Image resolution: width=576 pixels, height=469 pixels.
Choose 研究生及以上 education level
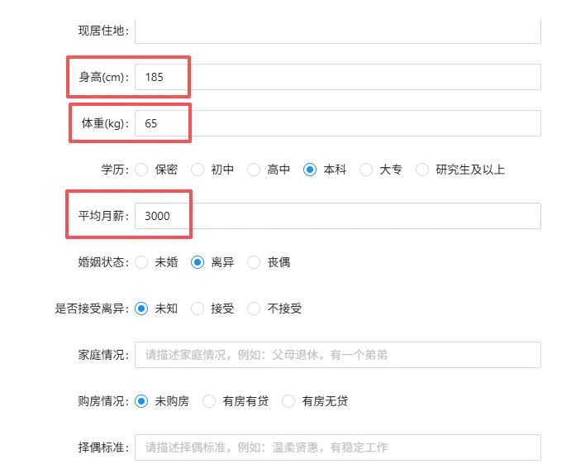[x=422, y=170]
